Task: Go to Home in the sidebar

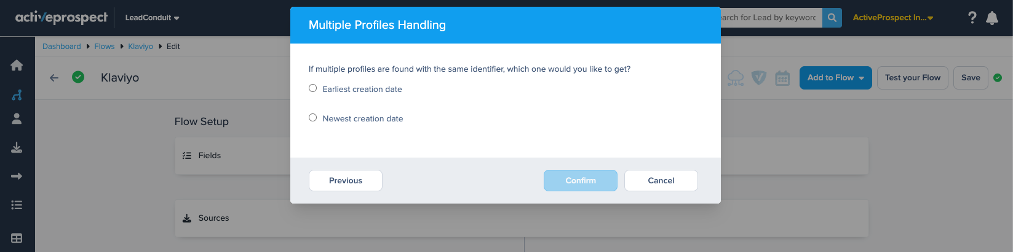Action: click(x=17, y=65)
